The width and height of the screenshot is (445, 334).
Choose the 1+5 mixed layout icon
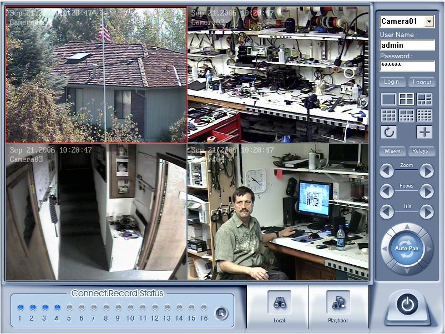(x=424, y=99)
